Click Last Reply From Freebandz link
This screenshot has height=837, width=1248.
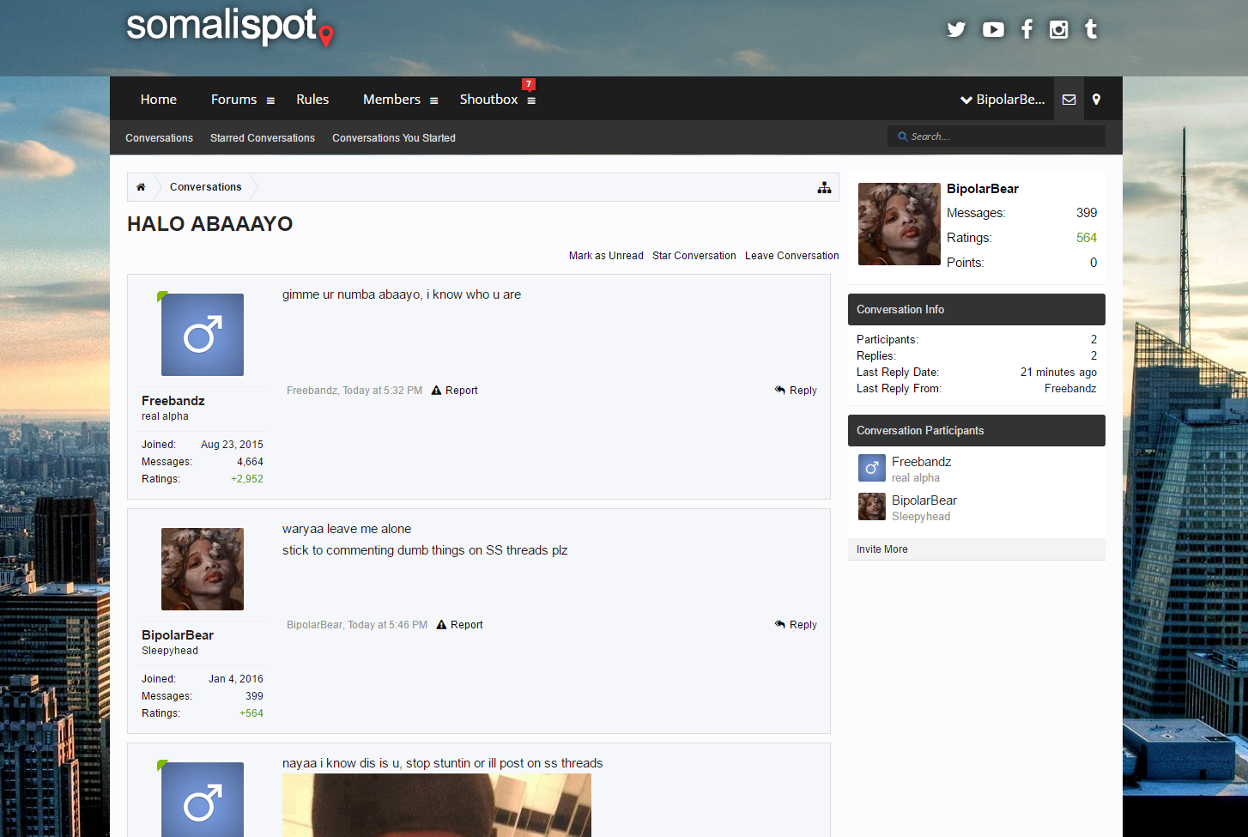[1070, 389]
